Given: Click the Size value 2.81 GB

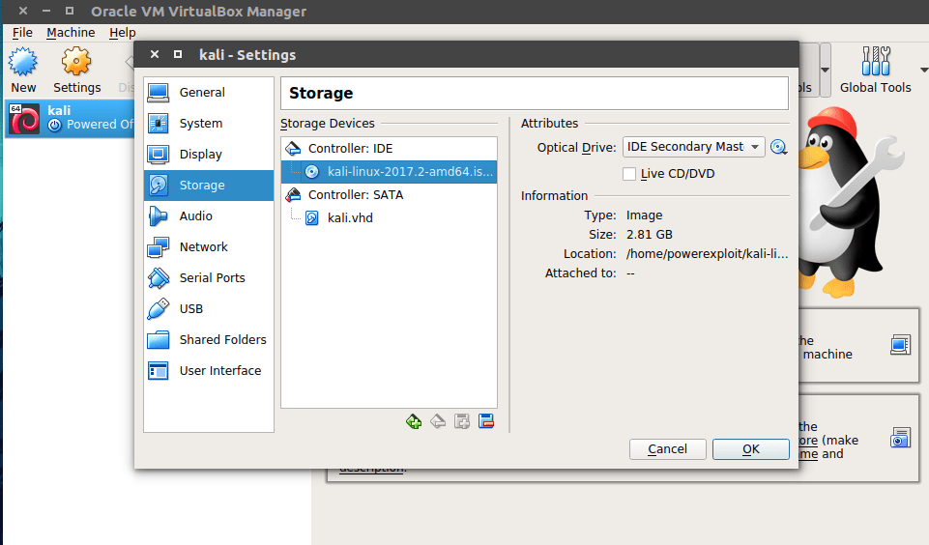Looking at the screenshot, I should click(650, 235).
